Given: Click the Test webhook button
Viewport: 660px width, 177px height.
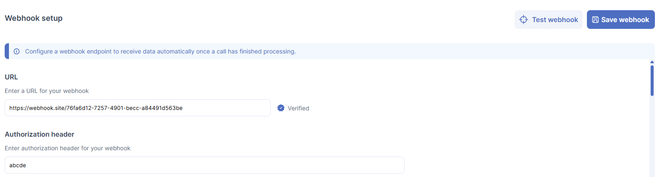Looking at the screenshot, I should click(x=549, y=20).
